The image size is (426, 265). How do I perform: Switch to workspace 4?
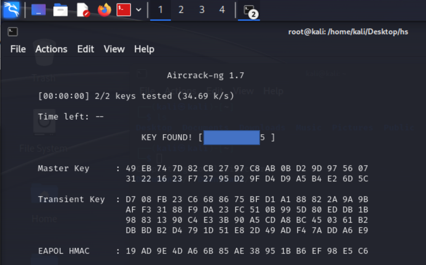tap(222, 10)
